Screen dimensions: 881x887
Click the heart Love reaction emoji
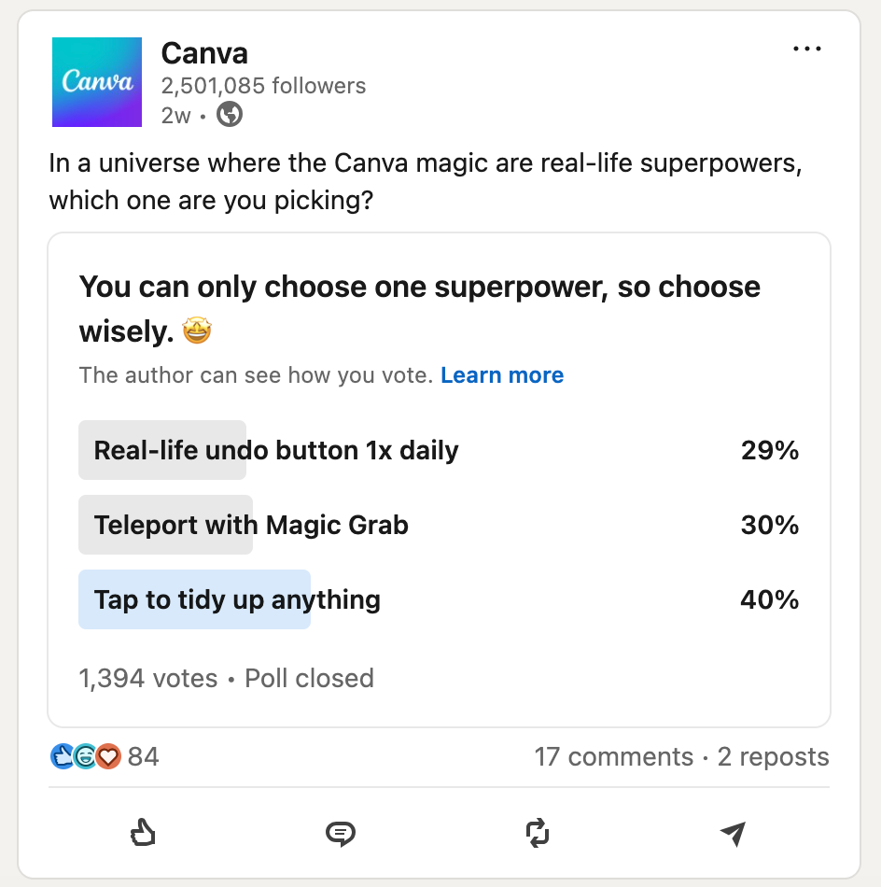(x=105, y=758)
